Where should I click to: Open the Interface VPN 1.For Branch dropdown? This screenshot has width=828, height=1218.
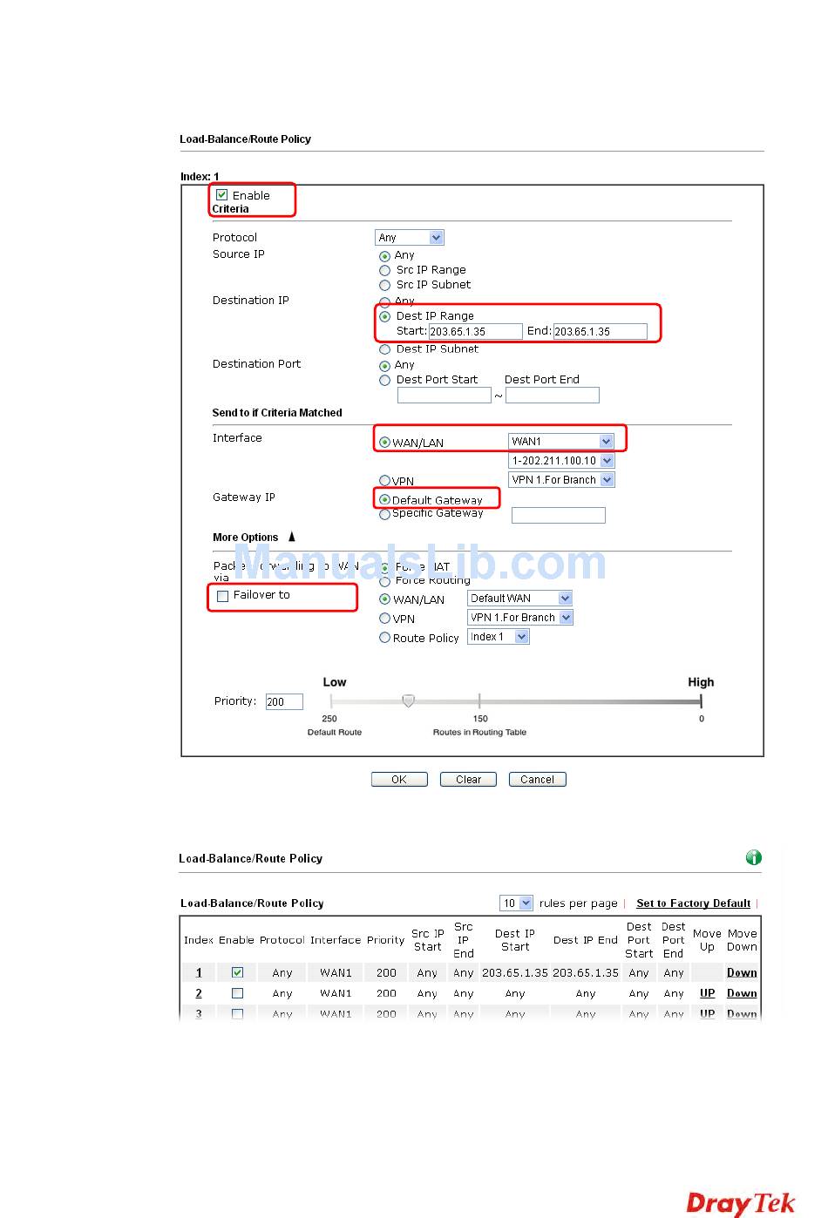[561, 479]
